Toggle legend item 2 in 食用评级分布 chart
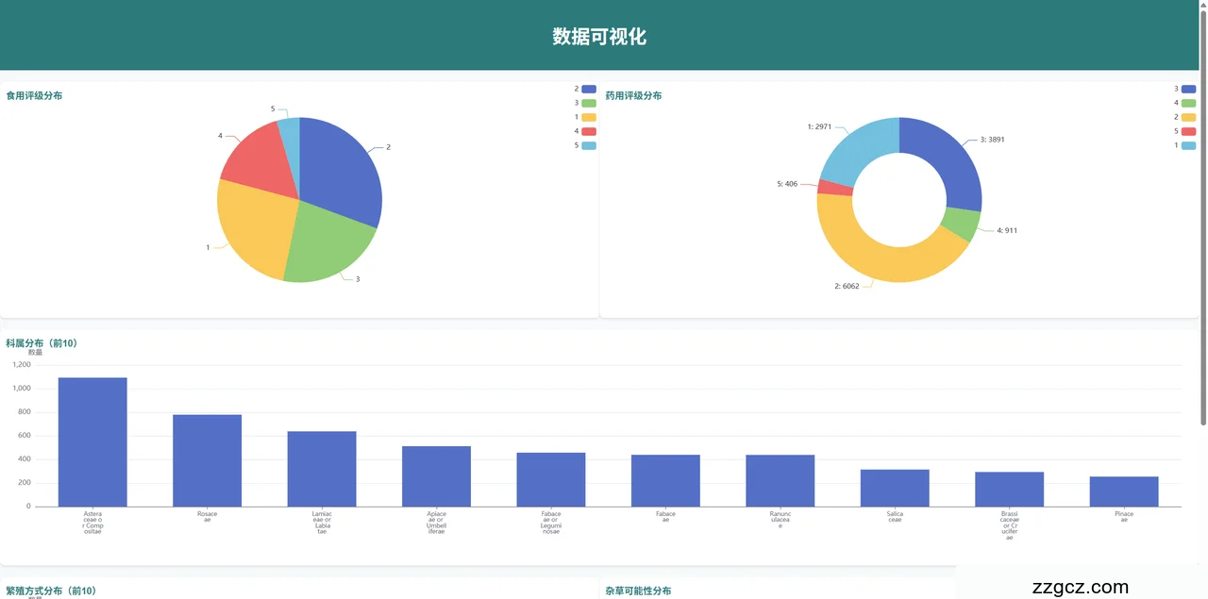Image resolution: width=1208 pixels, height=599 pixels. click(588, 89)
